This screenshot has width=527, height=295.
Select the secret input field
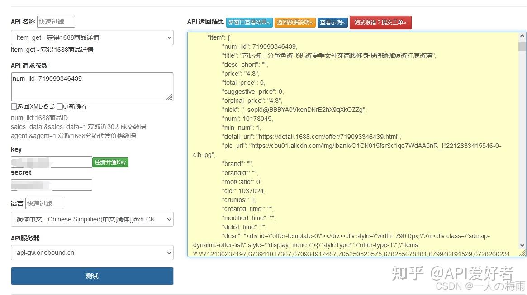pos(51,184)
